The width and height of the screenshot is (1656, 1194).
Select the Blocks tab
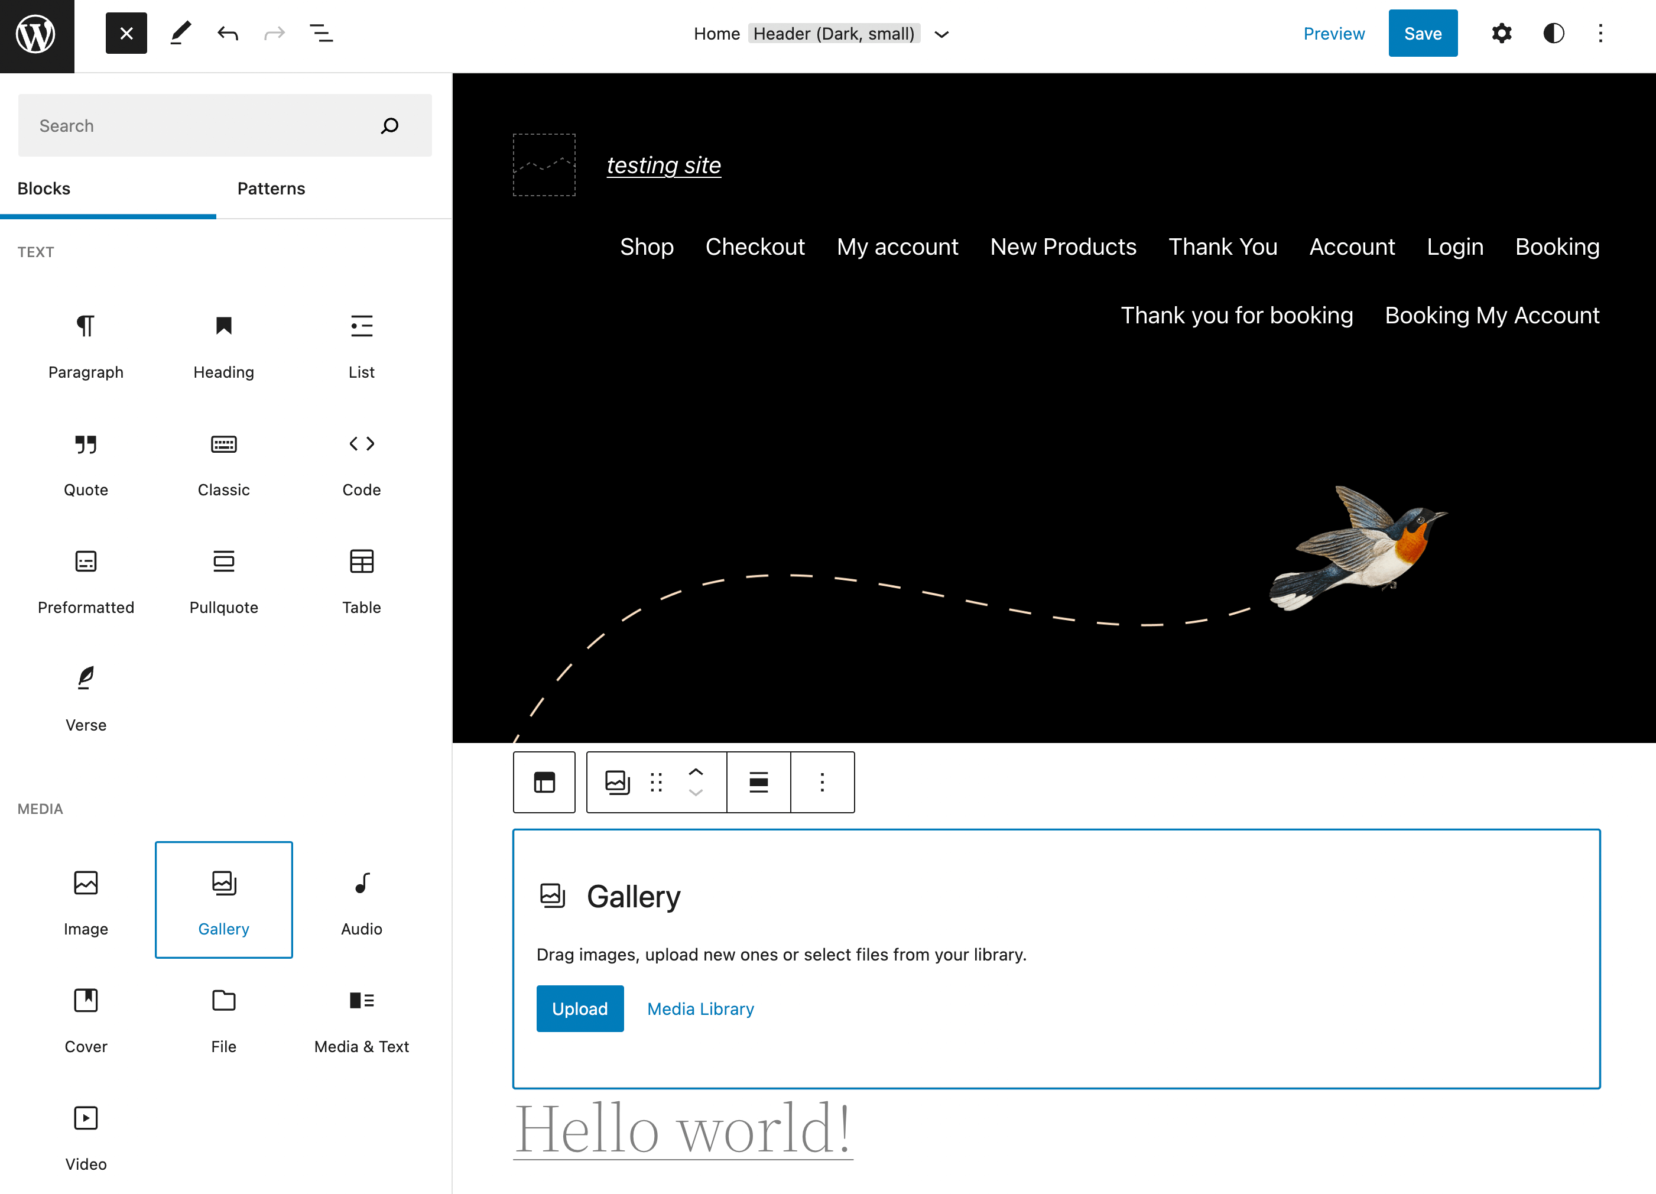tap(44, 189)
